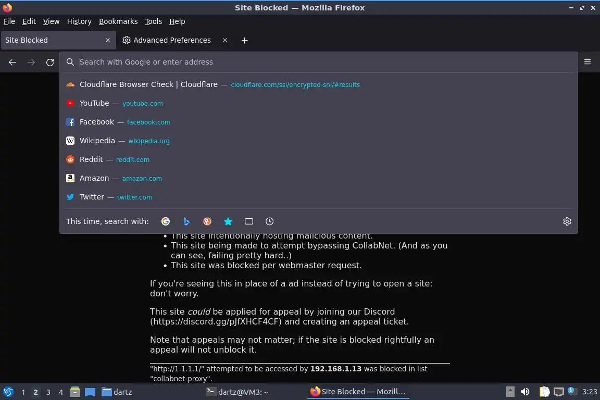Click the Cloudflare suggestion favicon

coord(70,84)
